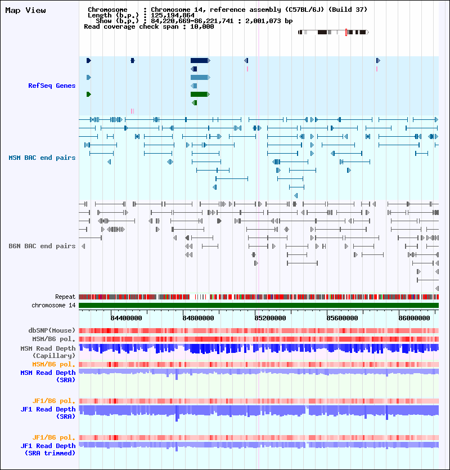
Task: Select the small navy left-pointing gene under the large navy gene
Action: click(194, 69)
